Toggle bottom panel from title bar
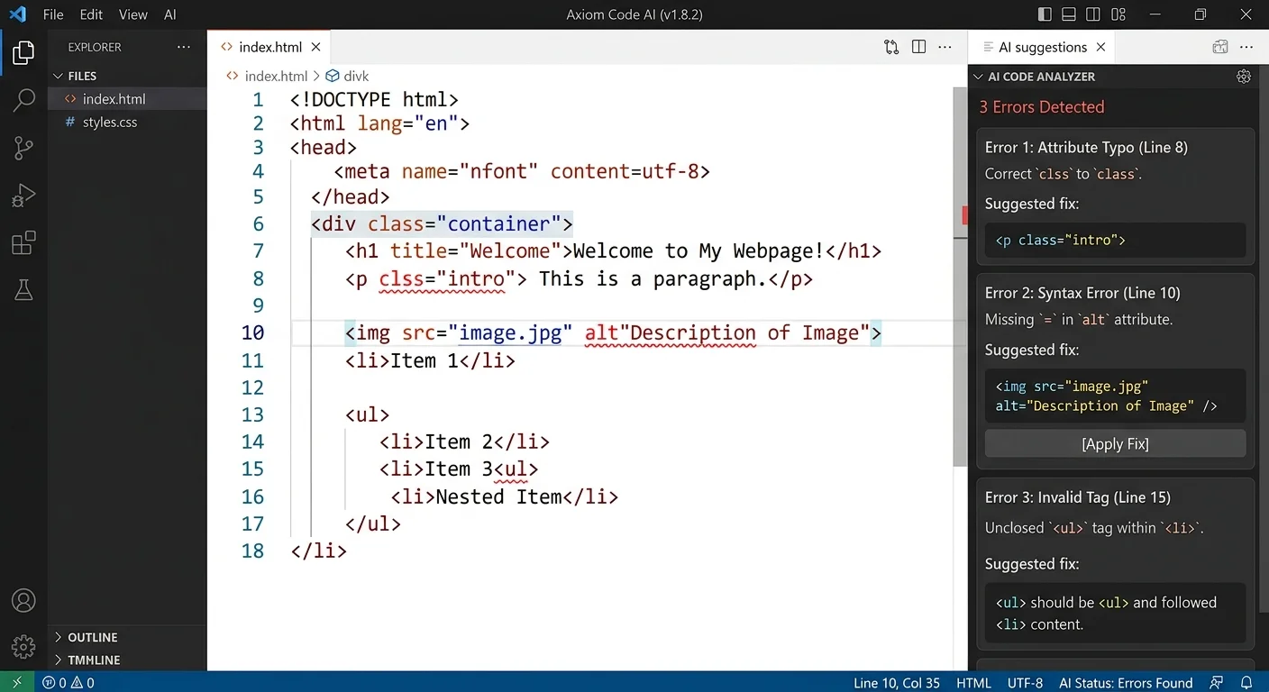1269x692 pixels. (x=1069, y=14)
